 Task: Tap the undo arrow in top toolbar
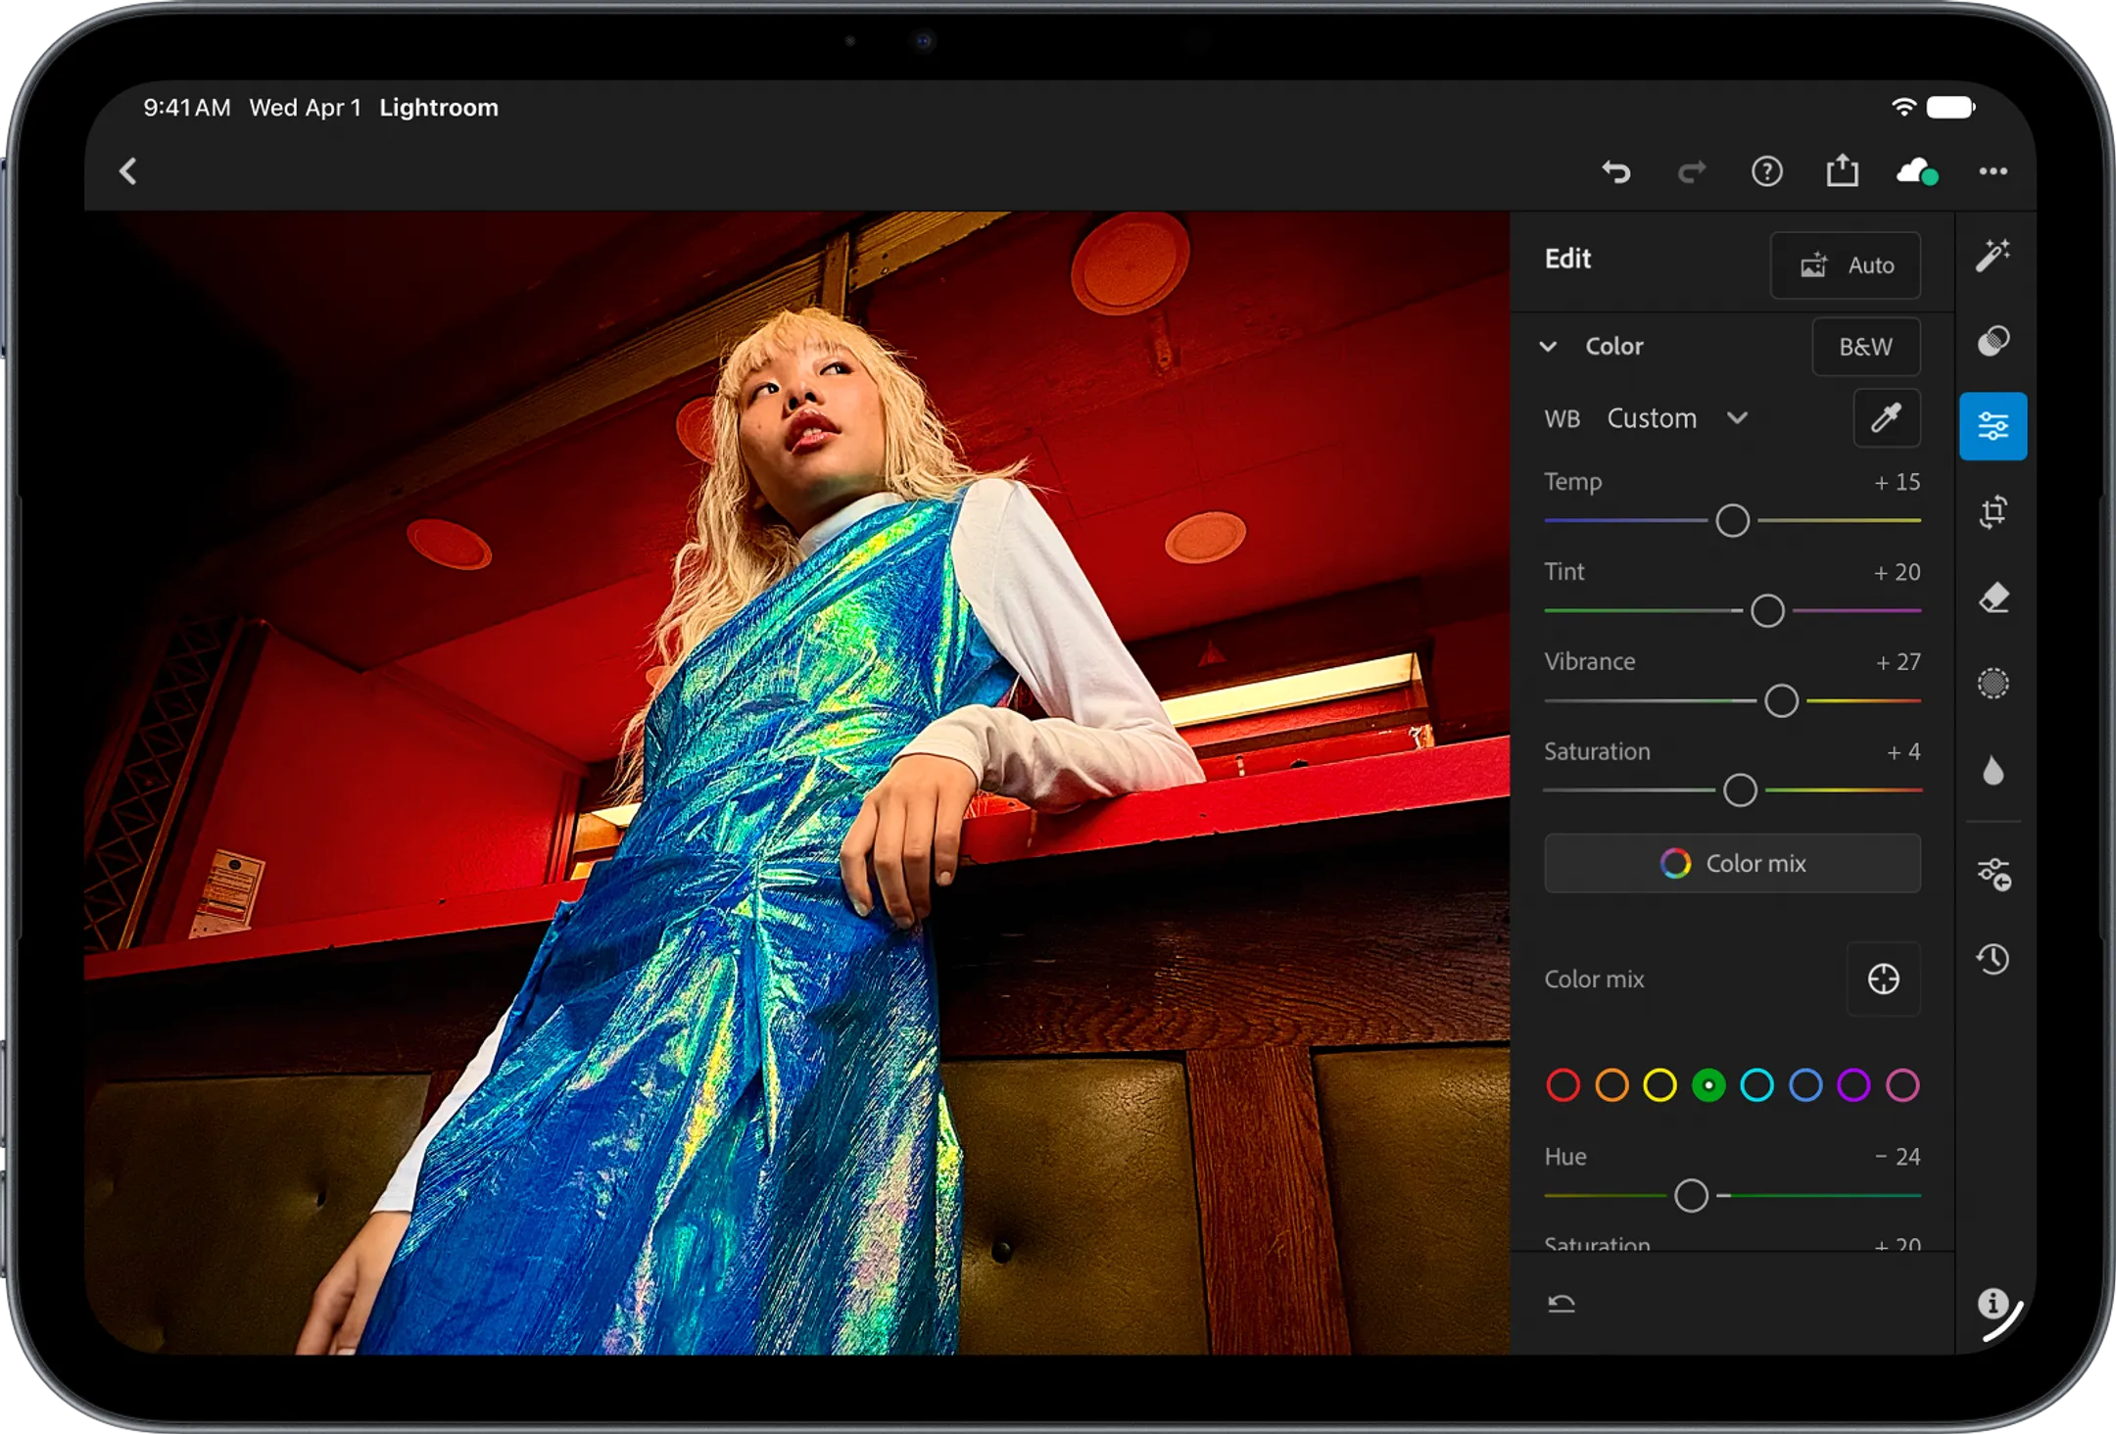pyautogui.click(x=1616, y=172)
